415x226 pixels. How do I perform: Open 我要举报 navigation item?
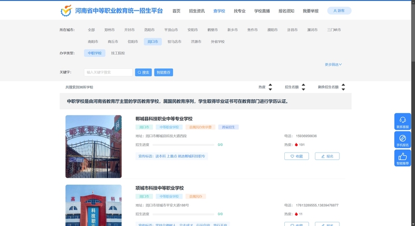click(311, 11)
